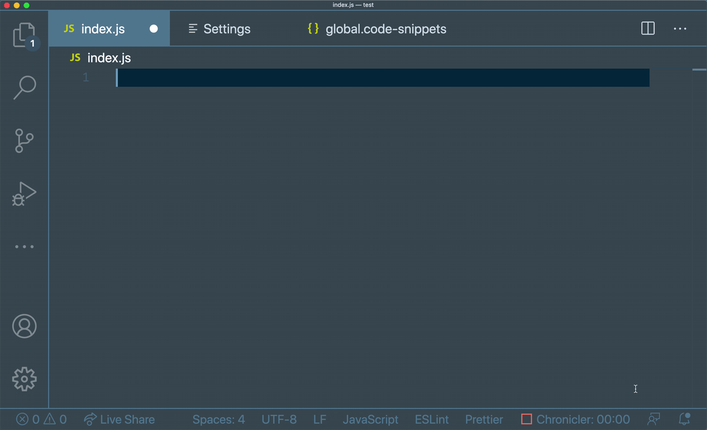This screenshot has width=707, height=430.
Task: Click the Accounts icon in the activity bar
Action: coord(25,326)
